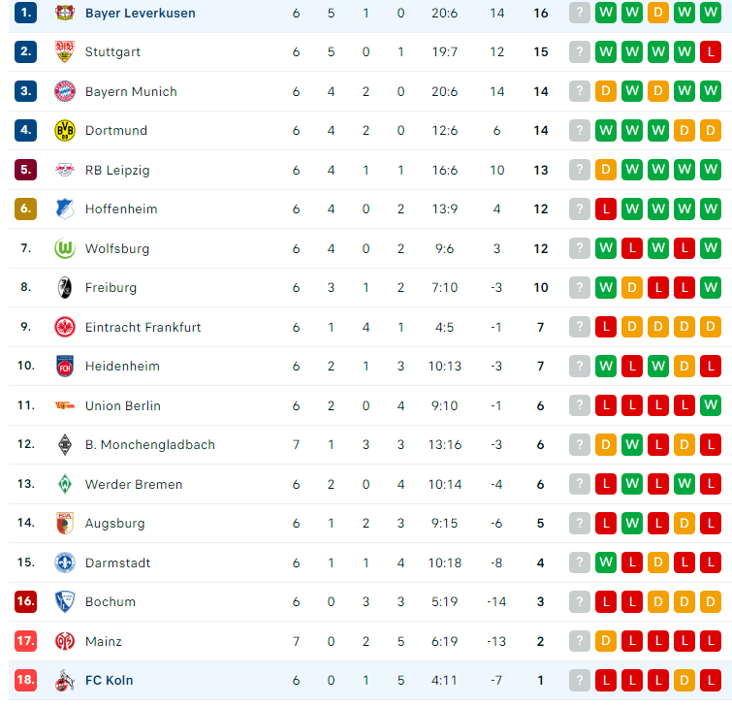Click B. Monchengladbach team name
The image size is (732, 707).
[x=150, y=444]
